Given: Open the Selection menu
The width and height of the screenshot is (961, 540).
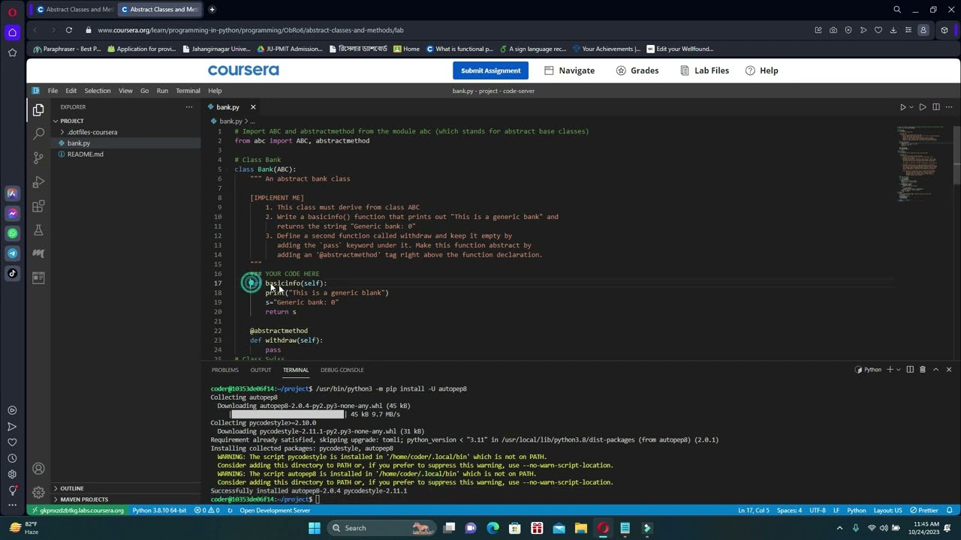Looking at the screenshot, I should [97, 91].
